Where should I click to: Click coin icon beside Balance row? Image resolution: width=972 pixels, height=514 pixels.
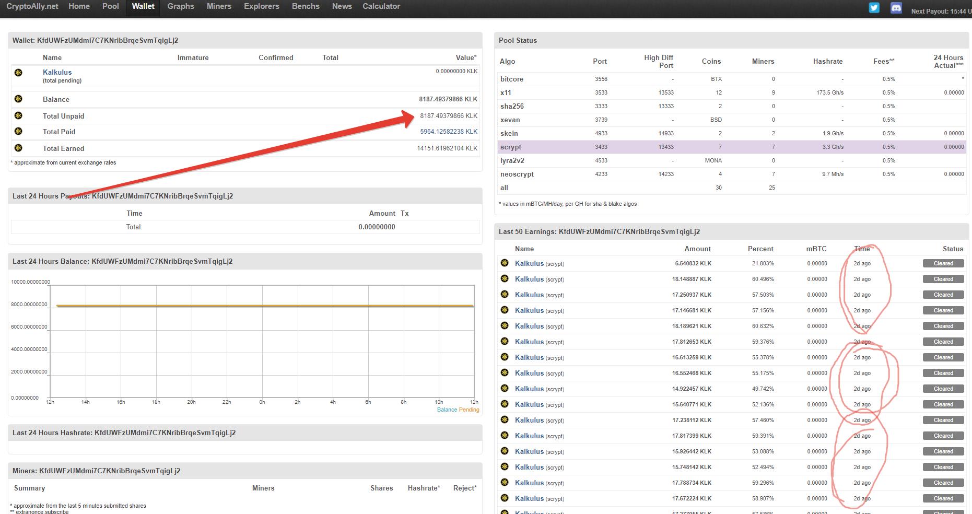pos(18,99)
